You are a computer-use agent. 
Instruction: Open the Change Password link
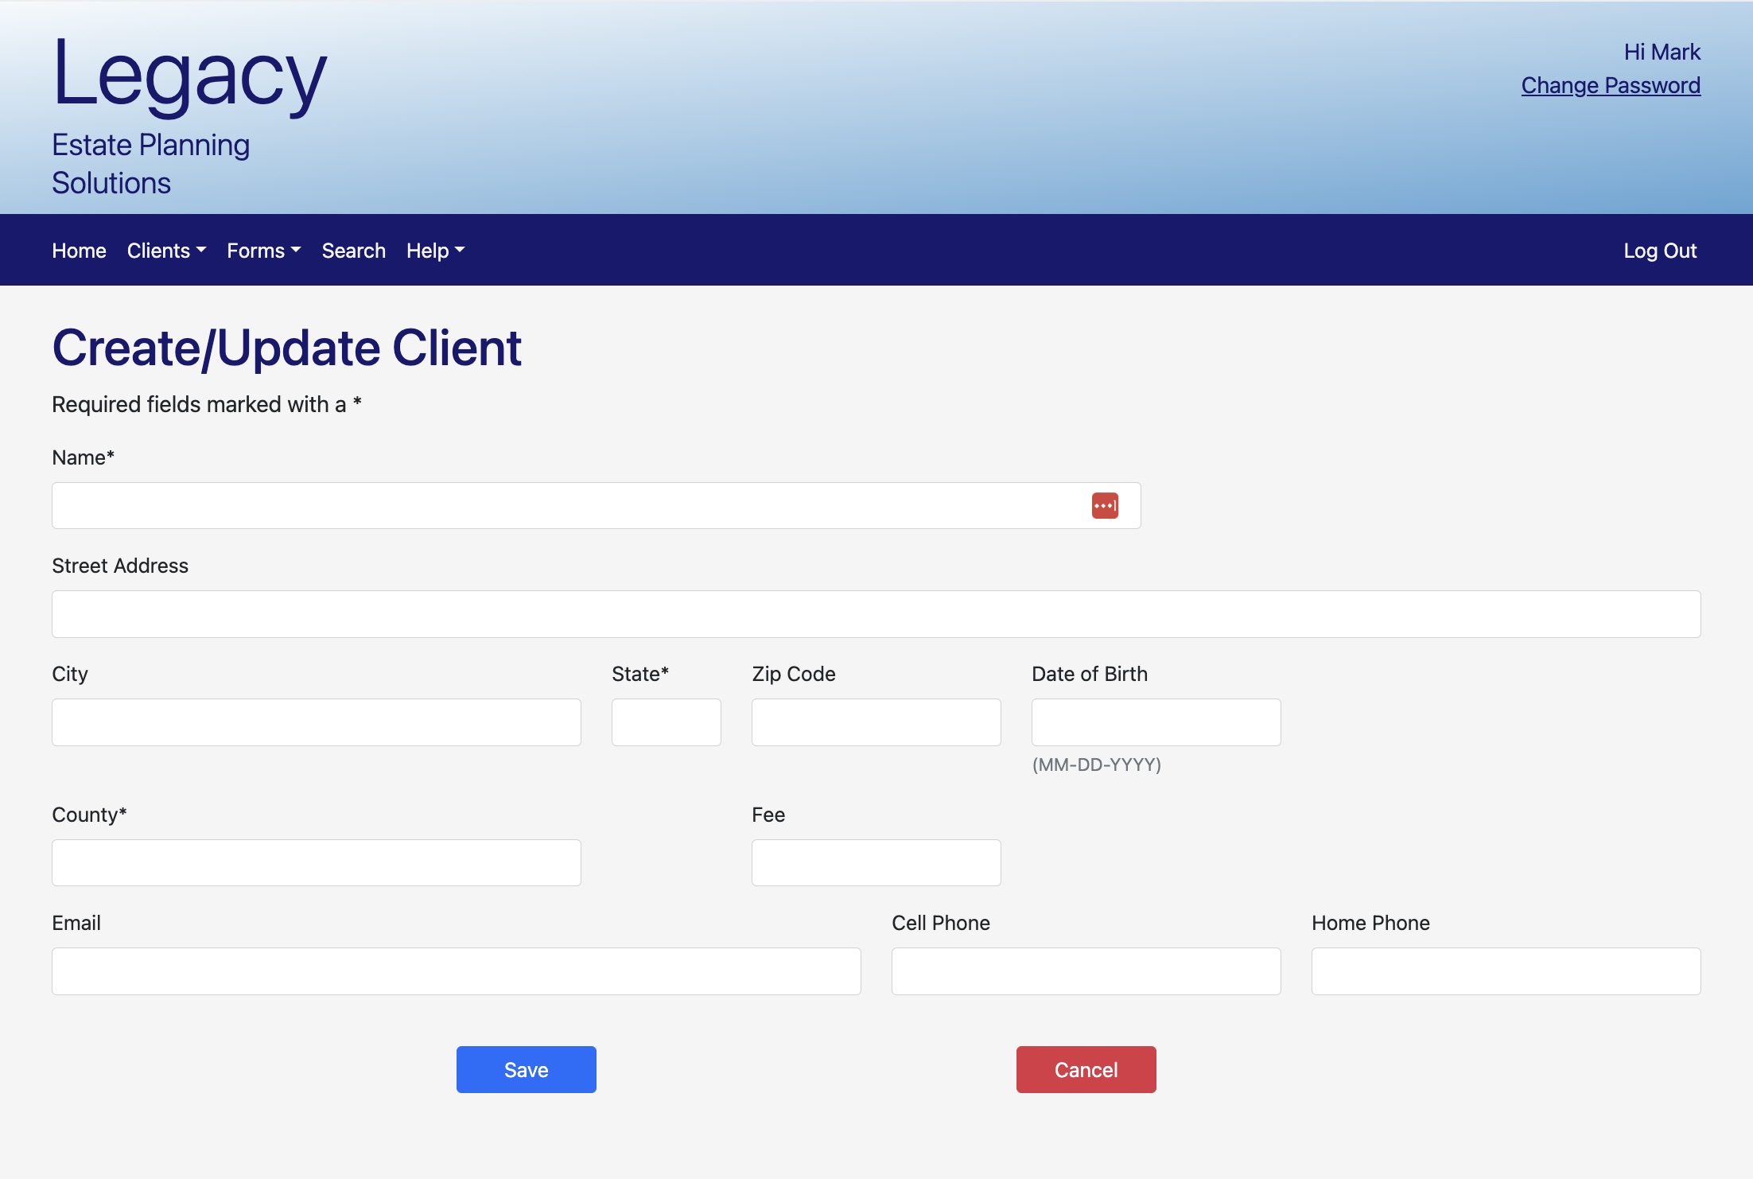(x=1610, y=85)
